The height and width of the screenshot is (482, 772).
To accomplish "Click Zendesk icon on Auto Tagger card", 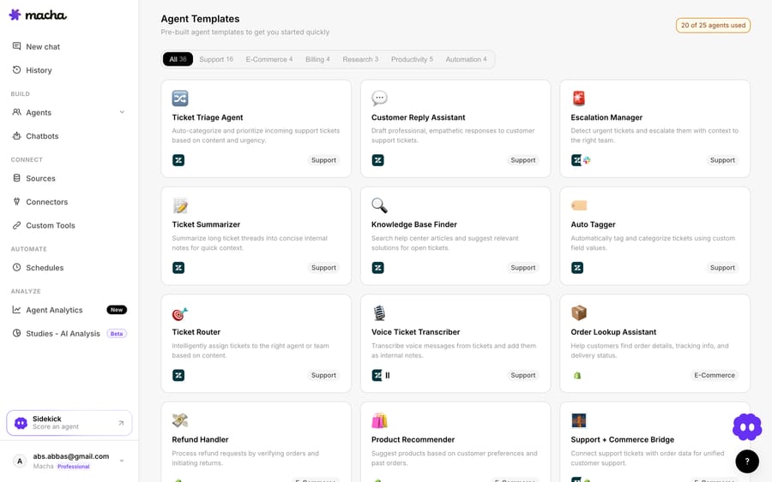I will 577,268.
